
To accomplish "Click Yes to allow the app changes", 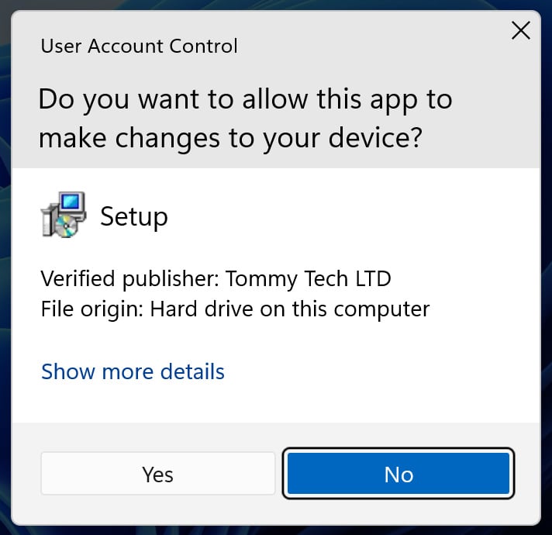I will [157, 474].
